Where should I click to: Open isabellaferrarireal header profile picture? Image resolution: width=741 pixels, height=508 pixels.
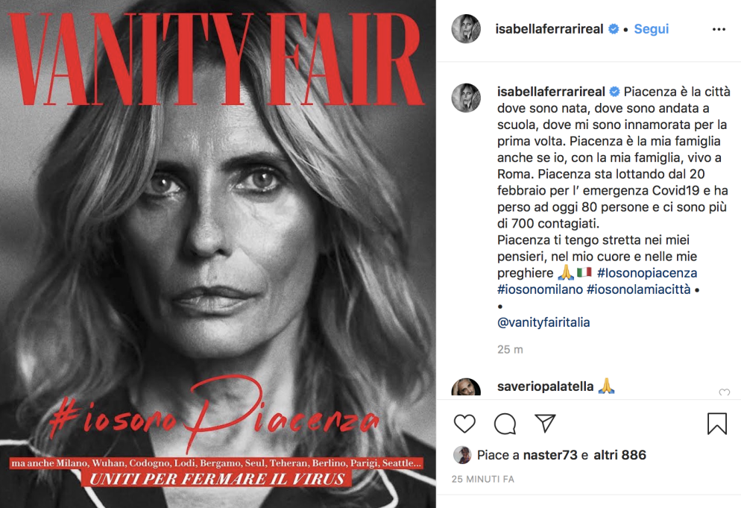click(466, 29)
